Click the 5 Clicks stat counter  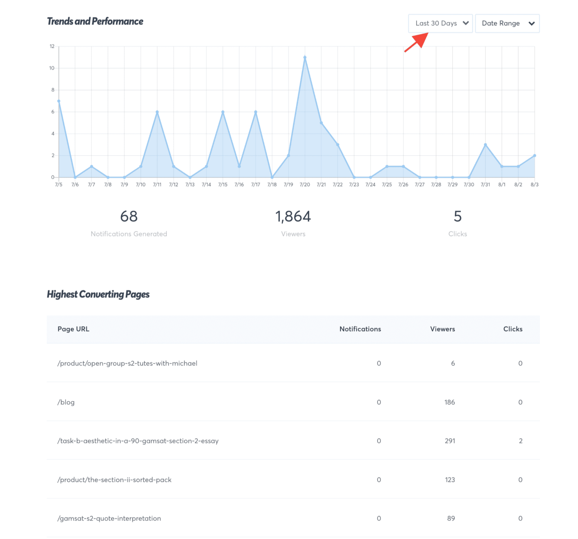click(457, 216)
